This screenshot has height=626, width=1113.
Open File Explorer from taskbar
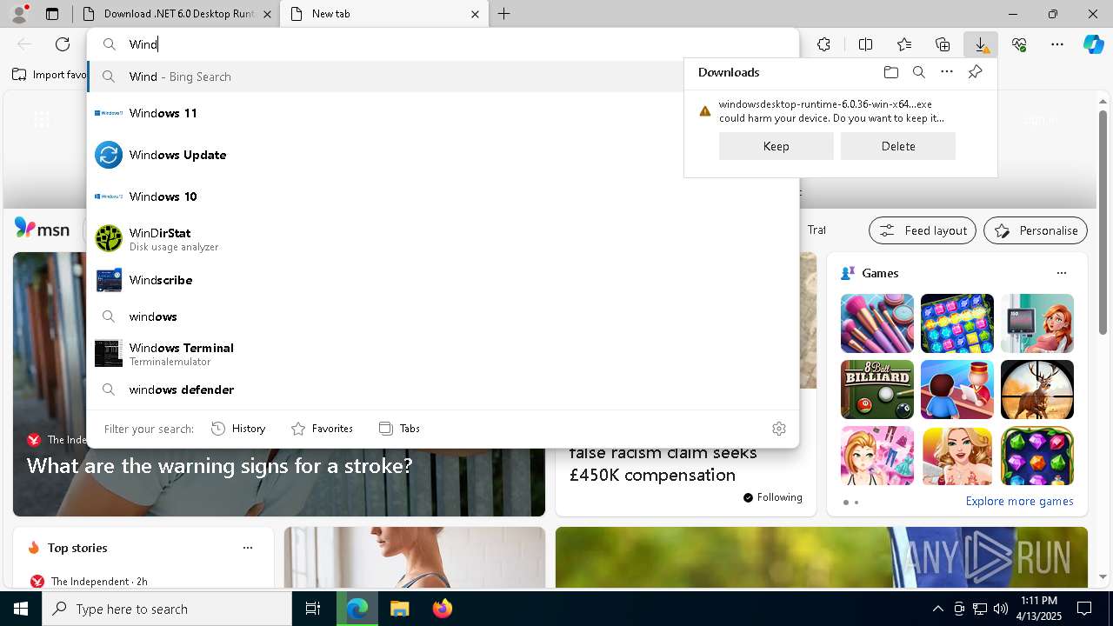coord(399,609)
